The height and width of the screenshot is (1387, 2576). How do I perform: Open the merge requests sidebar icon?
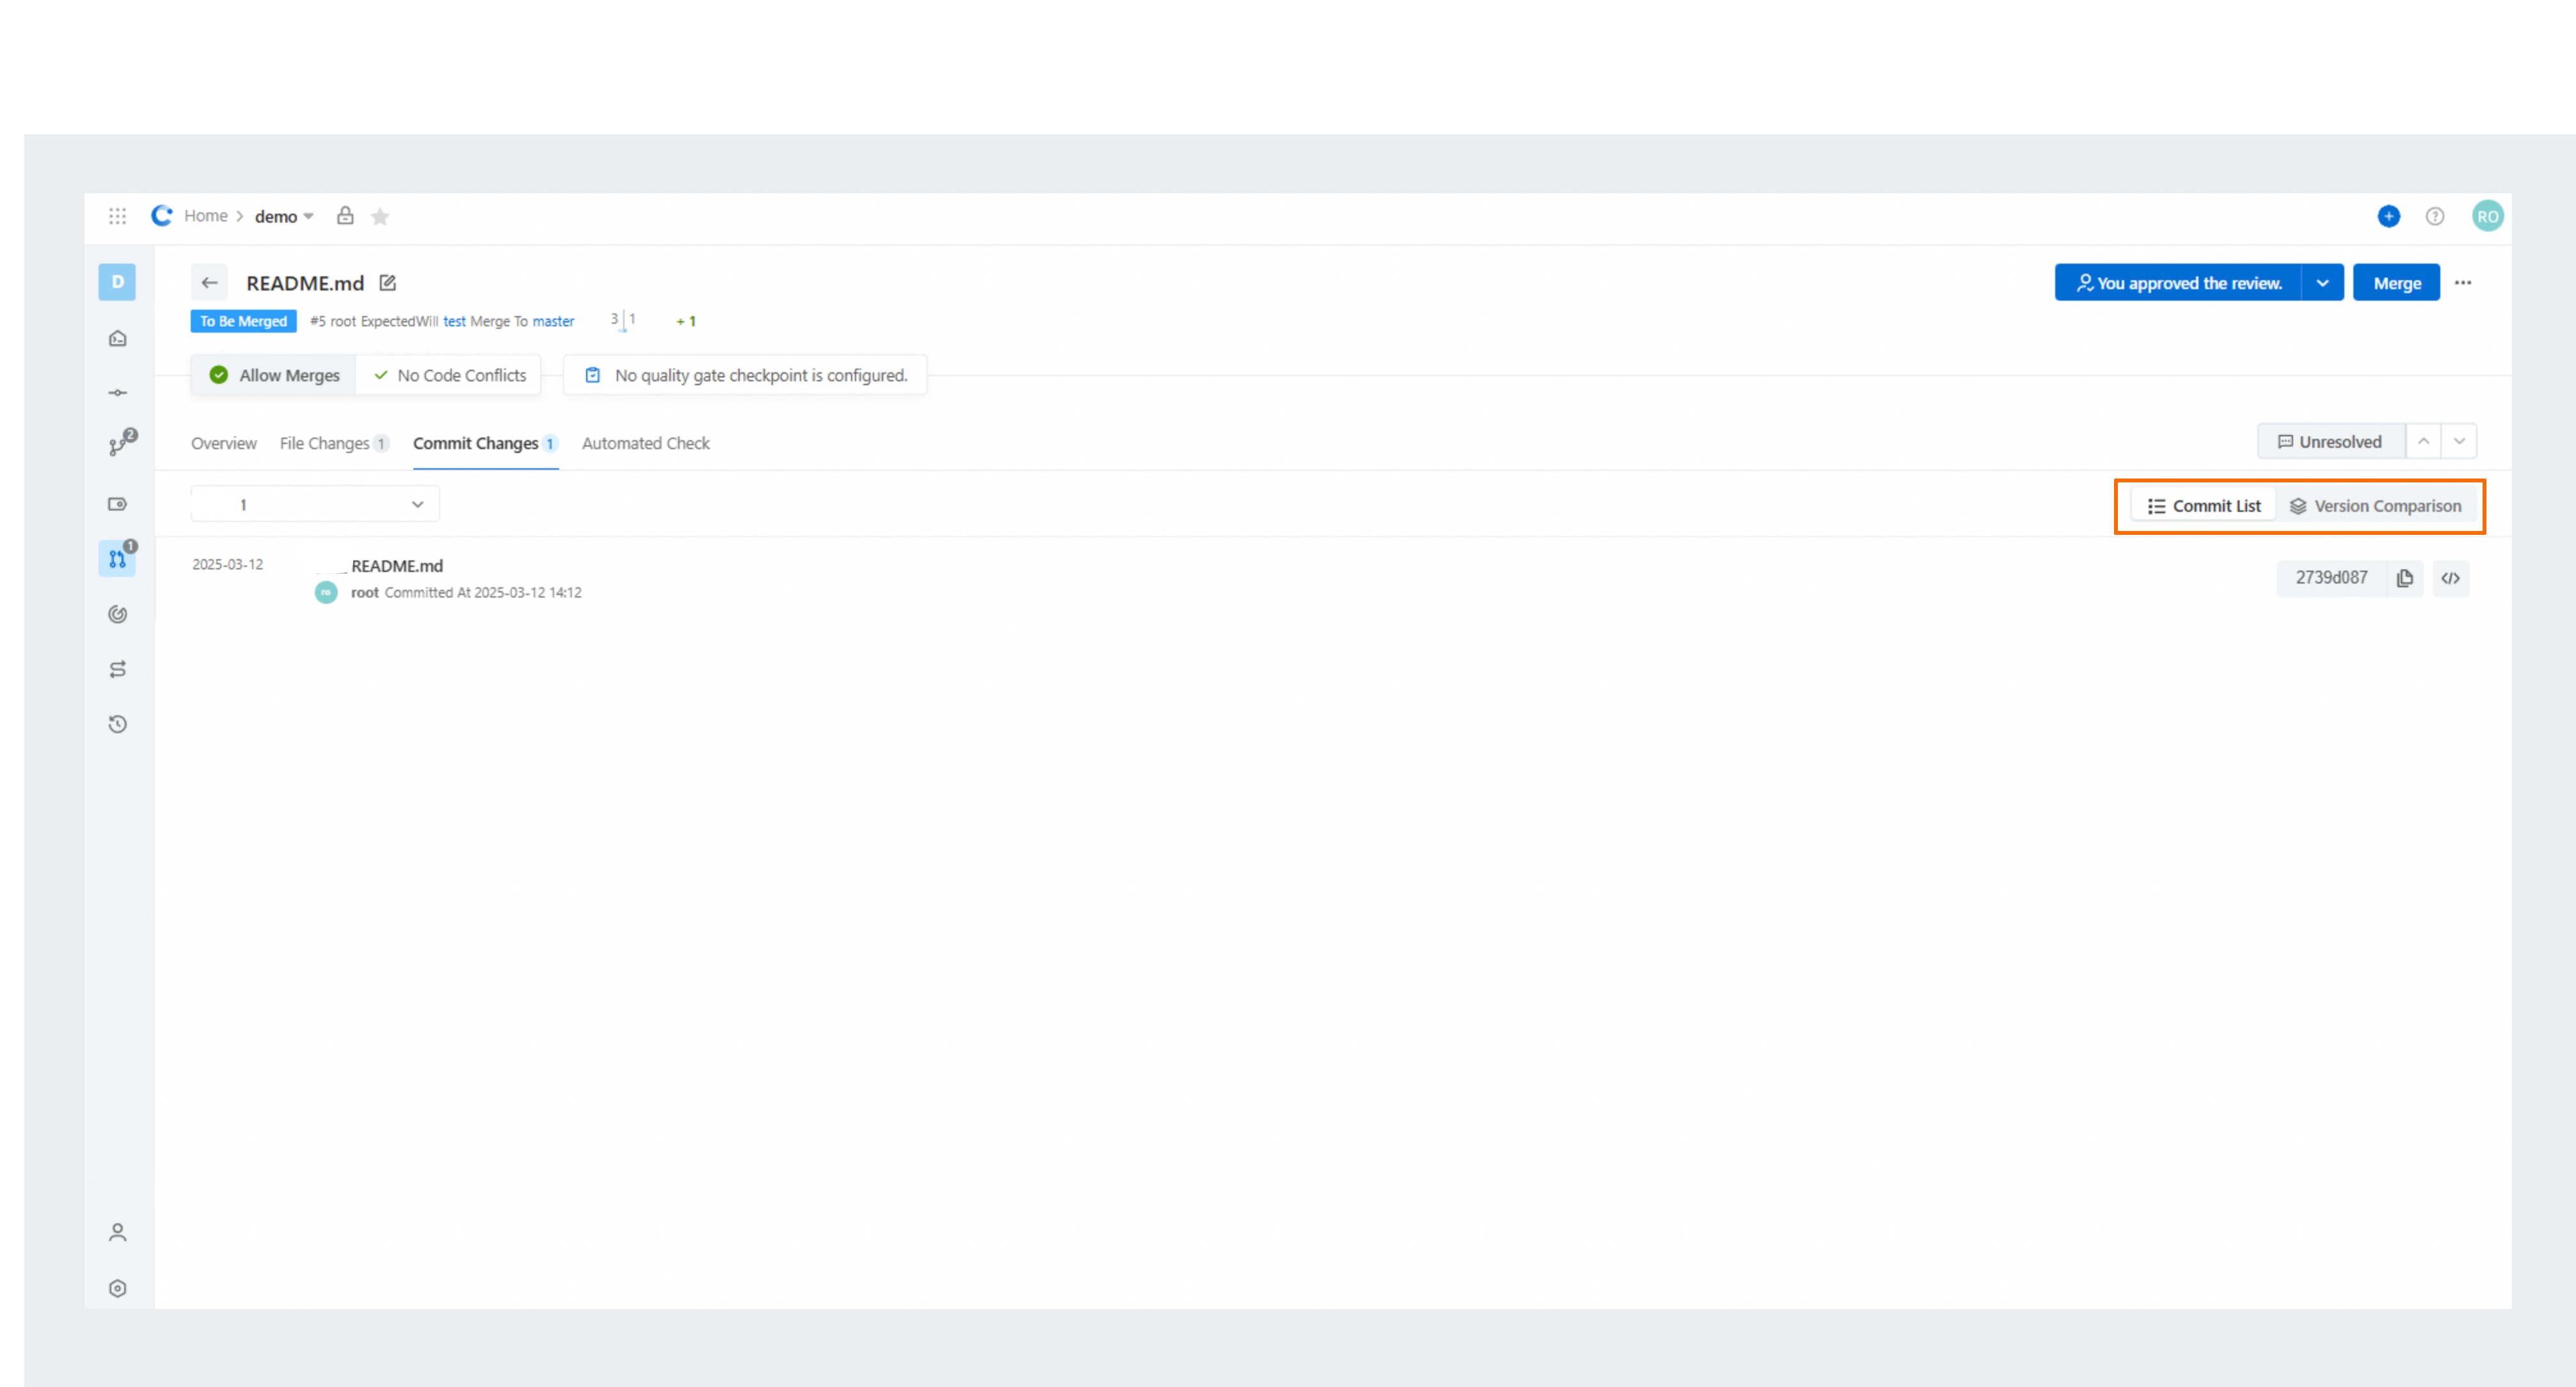[x=117, y=558]
